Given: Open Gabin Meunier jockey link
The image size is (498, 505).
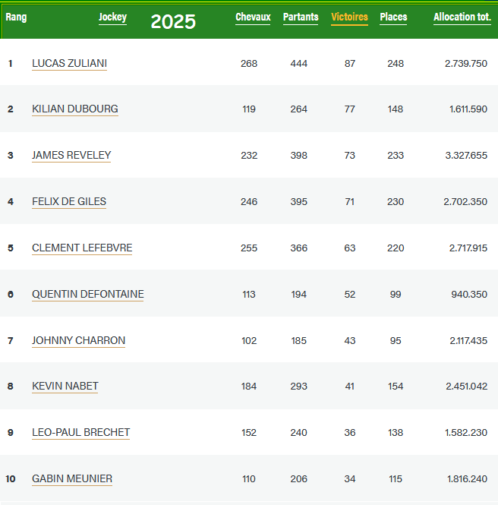Looking at the screenshot, I should (x=72, y=479).
